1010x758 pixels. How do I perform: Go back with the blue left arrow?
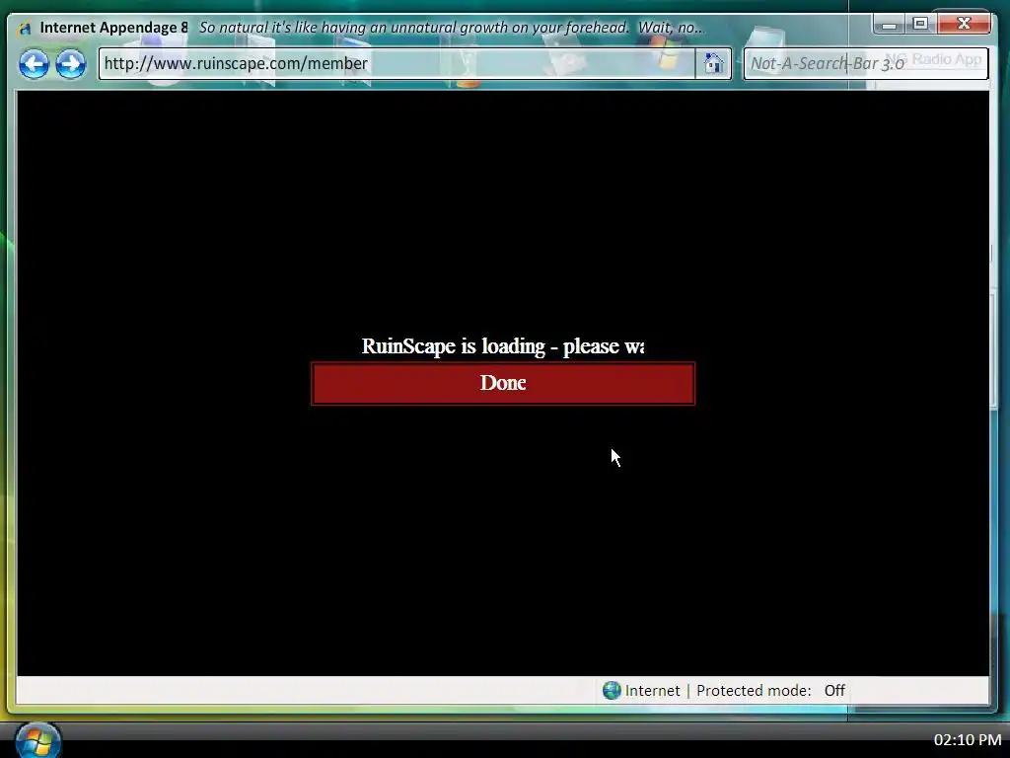pos(34,64)
